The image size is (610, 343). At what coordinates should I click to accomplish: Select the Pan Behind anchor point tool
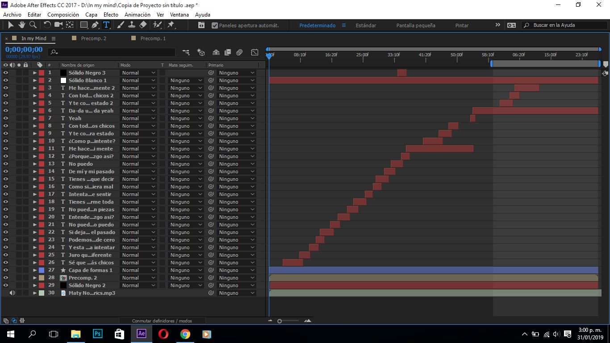[70, 25]
